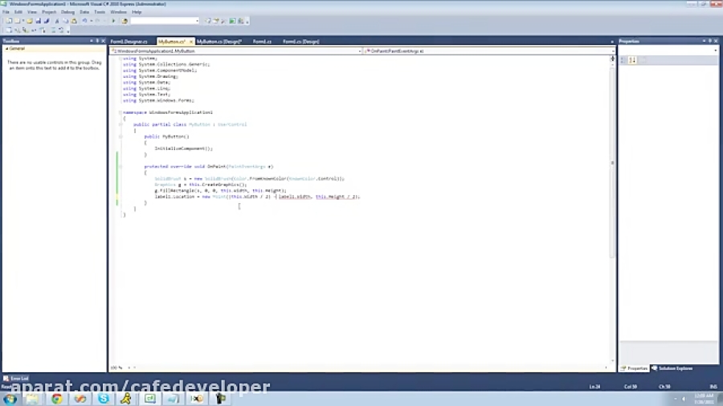Open the Project menu

tap(49, 12)
